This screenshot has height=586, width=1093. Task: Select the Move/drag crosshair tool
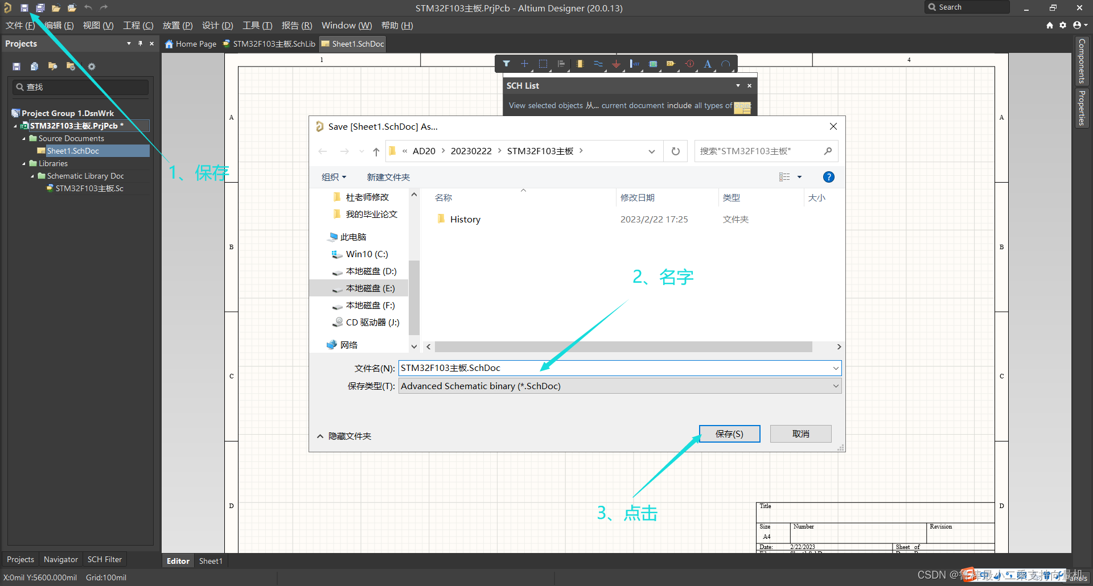coord(525,64)
